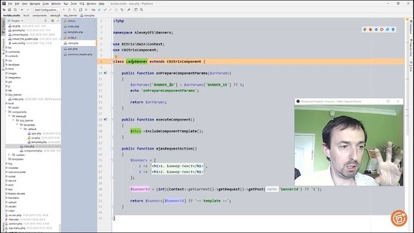This screenshot has height=233, width=414.
Task: Click the Search Everywhere magnifier icon
Action: 142,10
